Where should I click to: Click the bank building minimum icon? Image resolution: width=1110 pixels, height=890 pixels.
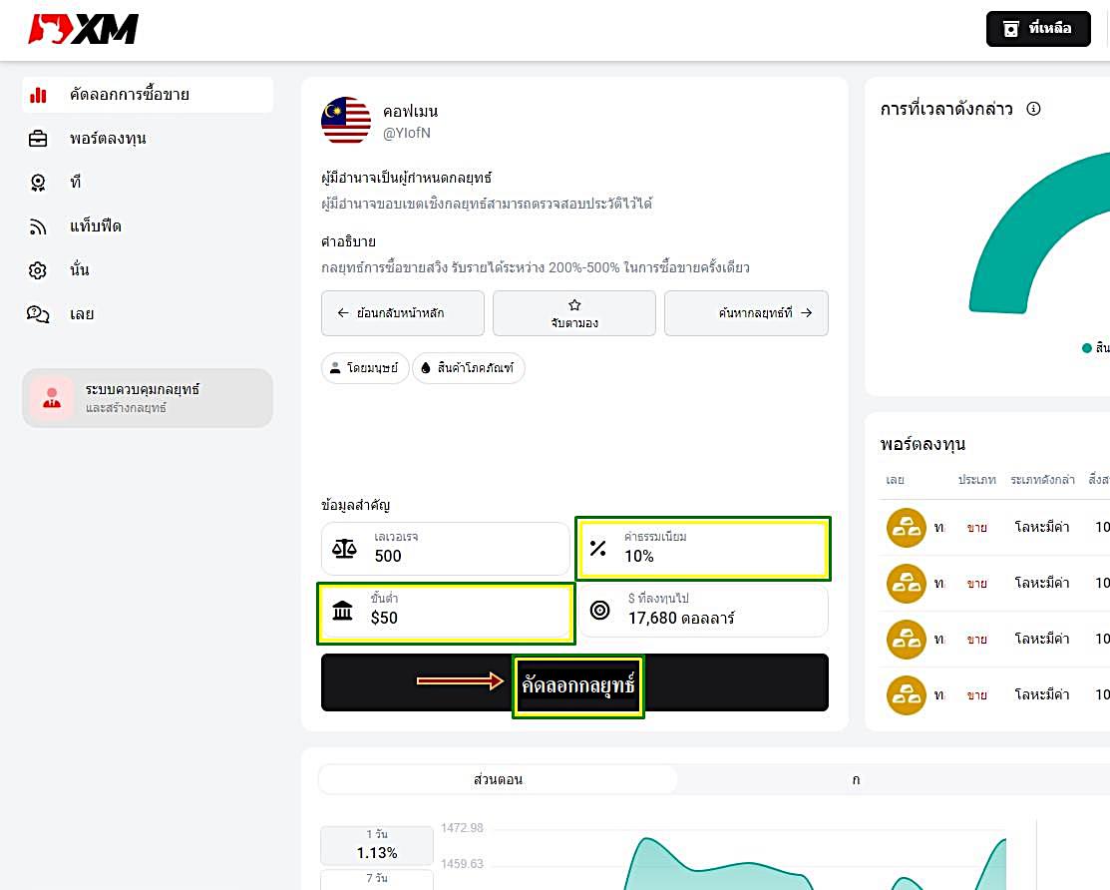tap(343, 611)
